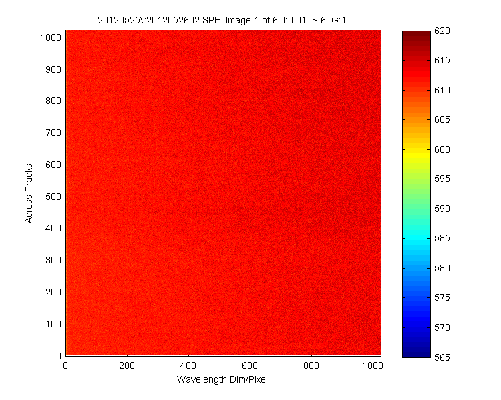Click the colorbar tick label '615'
The width and height of the screenshot is (501, 400).
tap(442, 60)
